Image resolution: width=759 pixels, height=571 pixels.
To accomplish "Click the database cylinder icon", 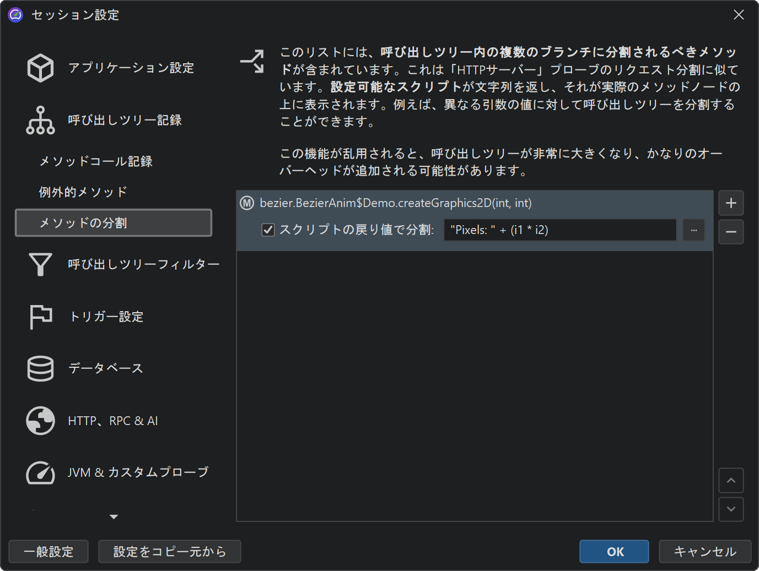I will 40,368.
